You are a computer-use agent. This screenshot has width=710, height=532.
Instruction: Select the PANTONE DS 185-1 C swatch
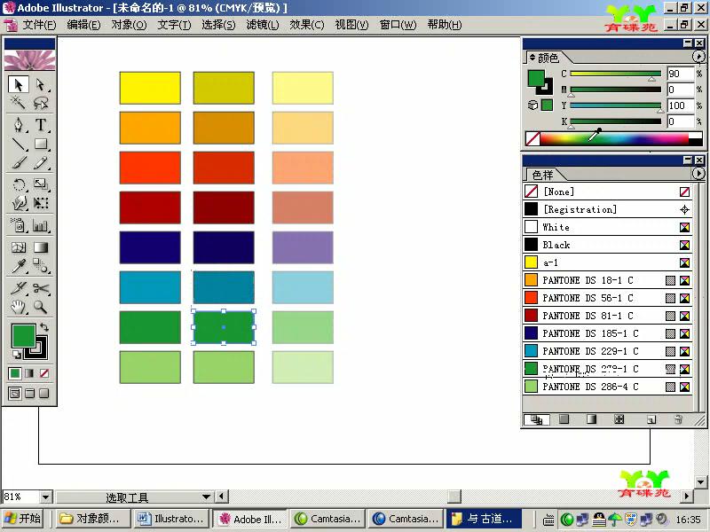pyautogui.click(x=607, y=333)
